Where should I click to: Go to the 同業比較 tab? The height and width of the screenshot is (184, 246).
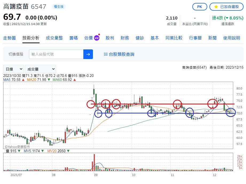coord(174,38)
